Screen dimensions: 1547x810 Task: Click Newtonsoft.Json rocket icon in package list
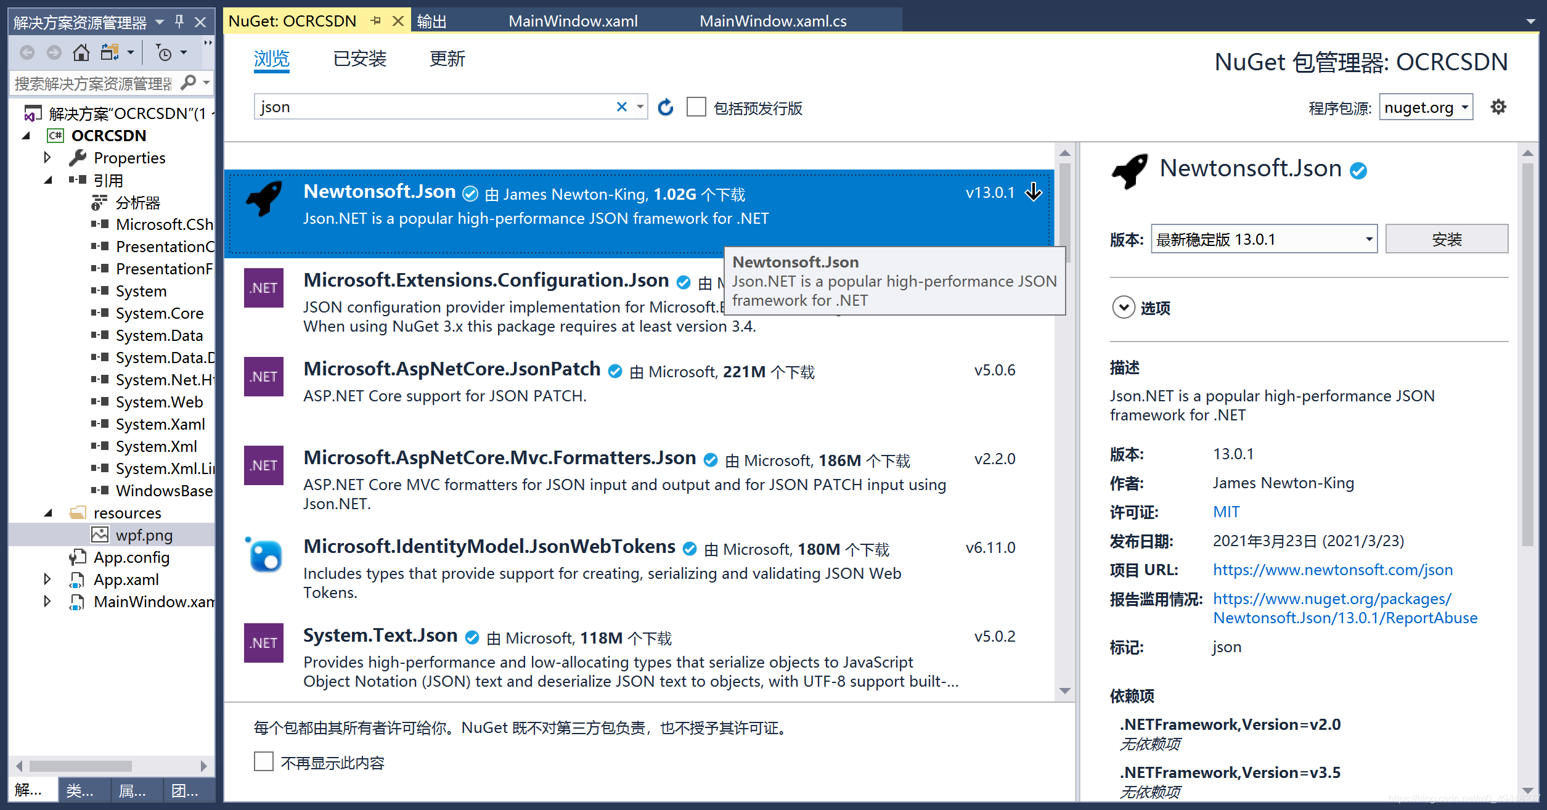(264, 198)
